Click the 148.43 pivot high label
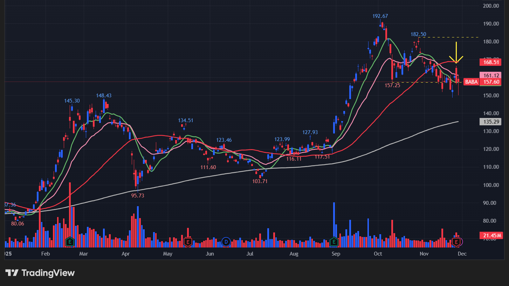Screen dimensions: 509x286 coord(104,96)
